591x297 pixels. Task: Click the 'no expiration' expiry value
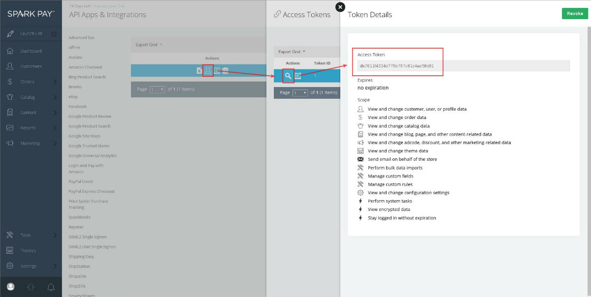tap(373, 88)
